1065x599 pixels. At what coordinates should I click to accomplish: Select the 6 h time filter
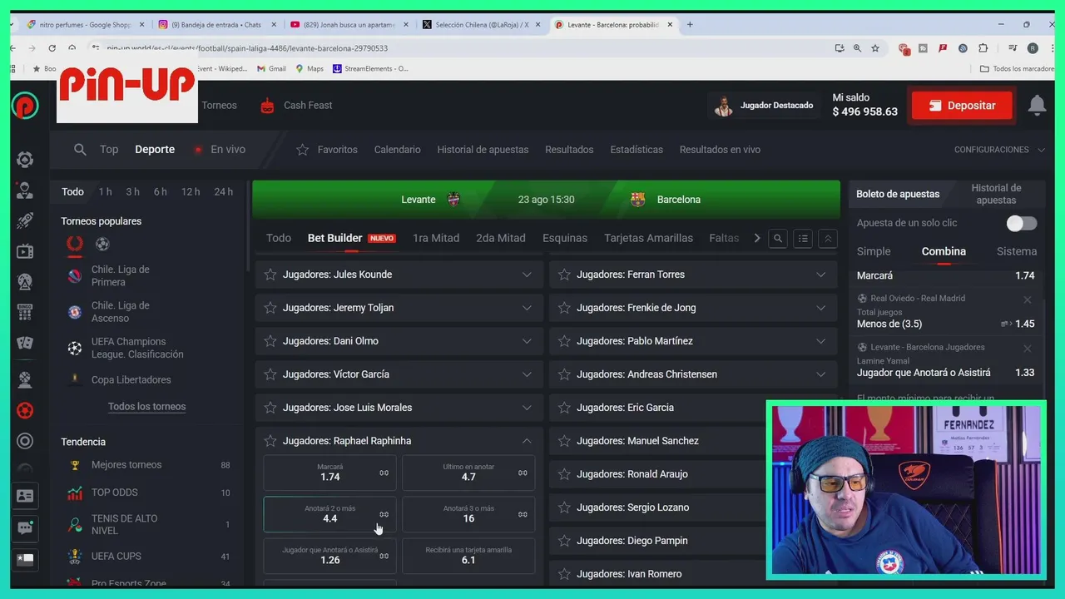[x=160, y=192]
